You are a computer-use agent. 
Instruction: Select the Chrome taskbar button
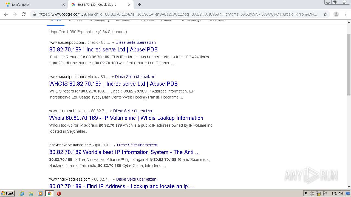click(x=50, y=193)
